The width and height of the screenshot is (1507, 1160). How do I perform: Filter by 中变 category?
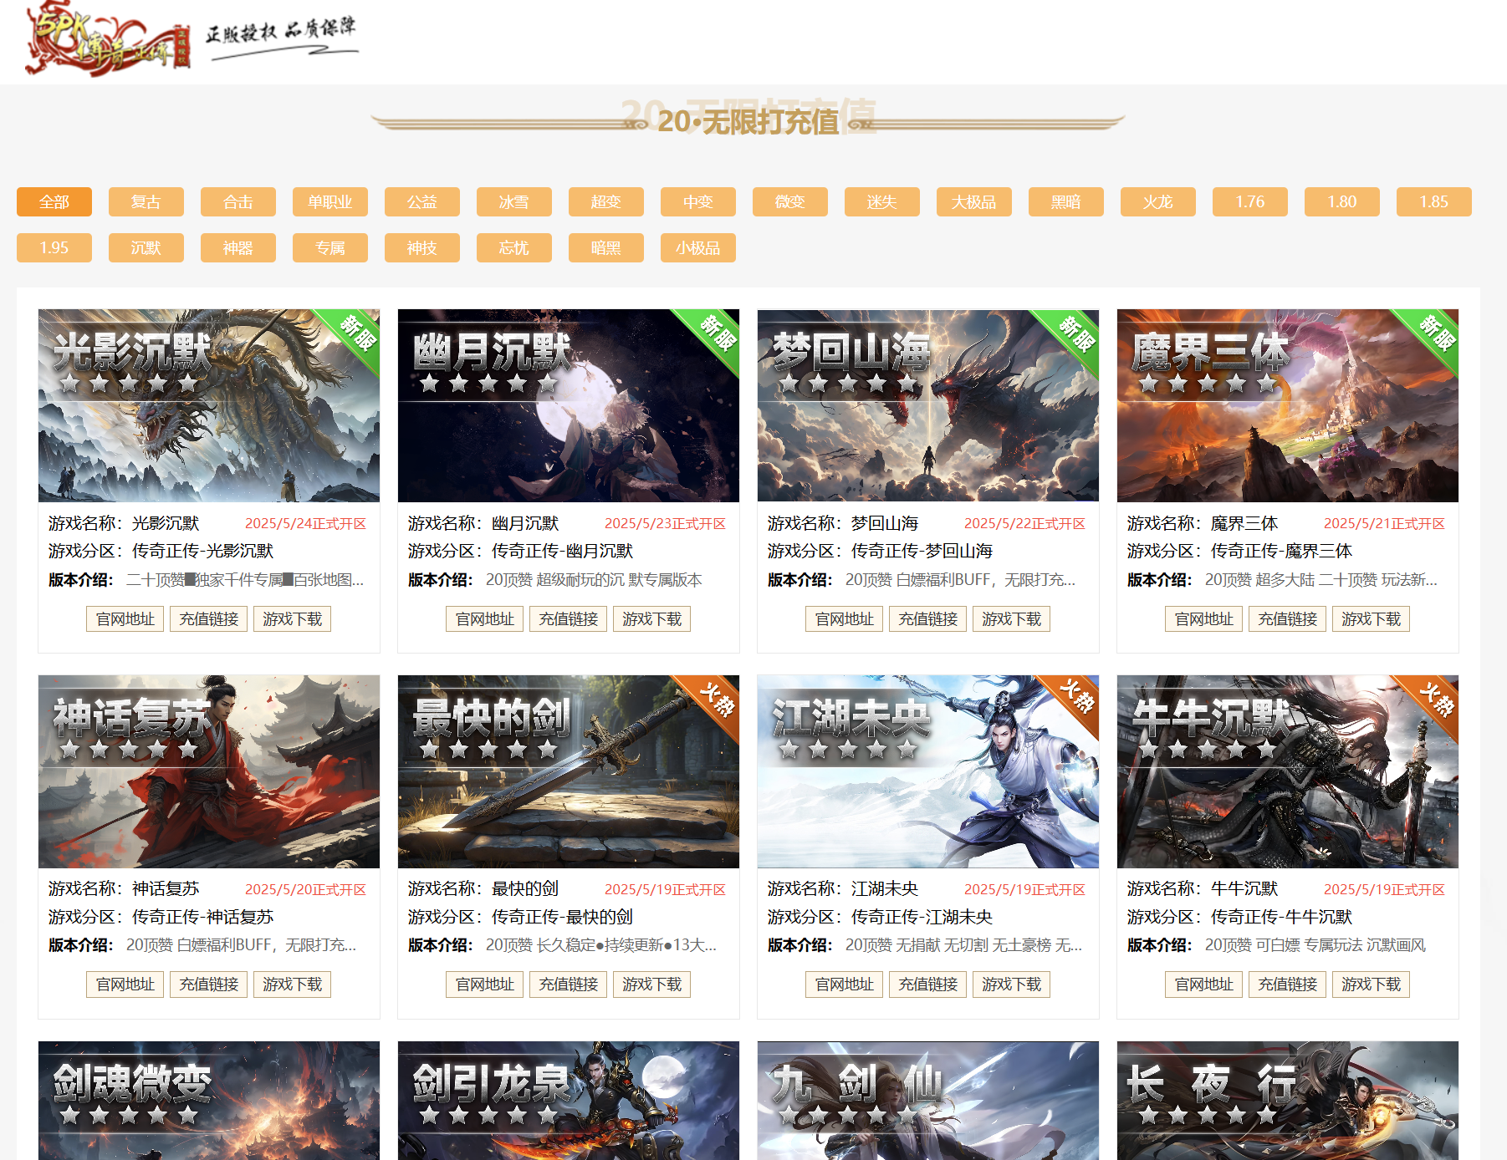(x=698, y=202)
